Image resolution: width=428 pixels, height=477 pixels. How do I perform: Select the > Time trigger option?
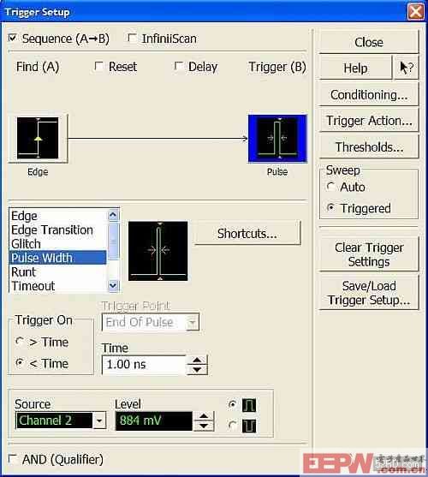[20, 342]
